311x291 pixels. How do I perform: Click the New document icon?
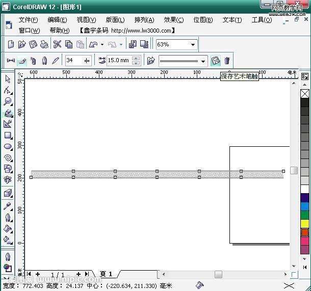11,44
